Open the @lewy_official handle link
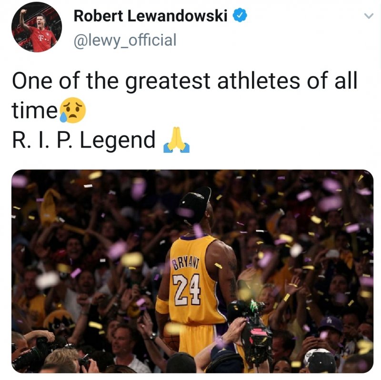The height and width of the screenshot is (380, 381). pos(125,40)
